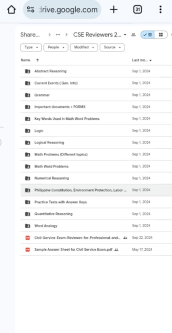Screen dimensions: 172x333
Task: Click Practice Tests folder icon
Action: click(x=28, y=202)
